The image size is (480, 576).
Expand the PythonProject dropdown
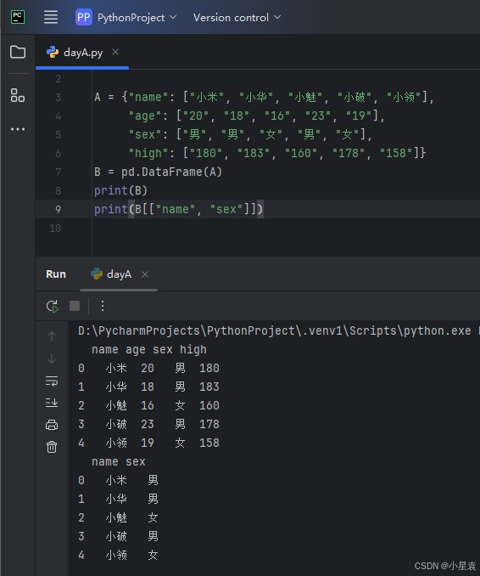click(126, 17)
